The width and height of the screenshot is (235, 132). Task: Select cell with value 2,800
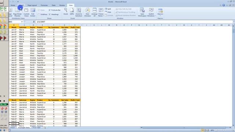pyautogui.click(x=65, y=30)
